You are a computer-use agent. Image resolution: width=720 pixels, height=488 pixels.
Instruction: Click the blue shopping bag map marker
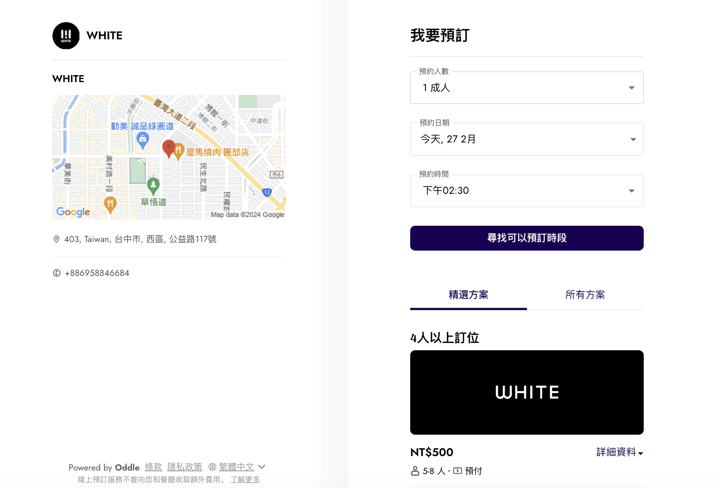point(143,139)
